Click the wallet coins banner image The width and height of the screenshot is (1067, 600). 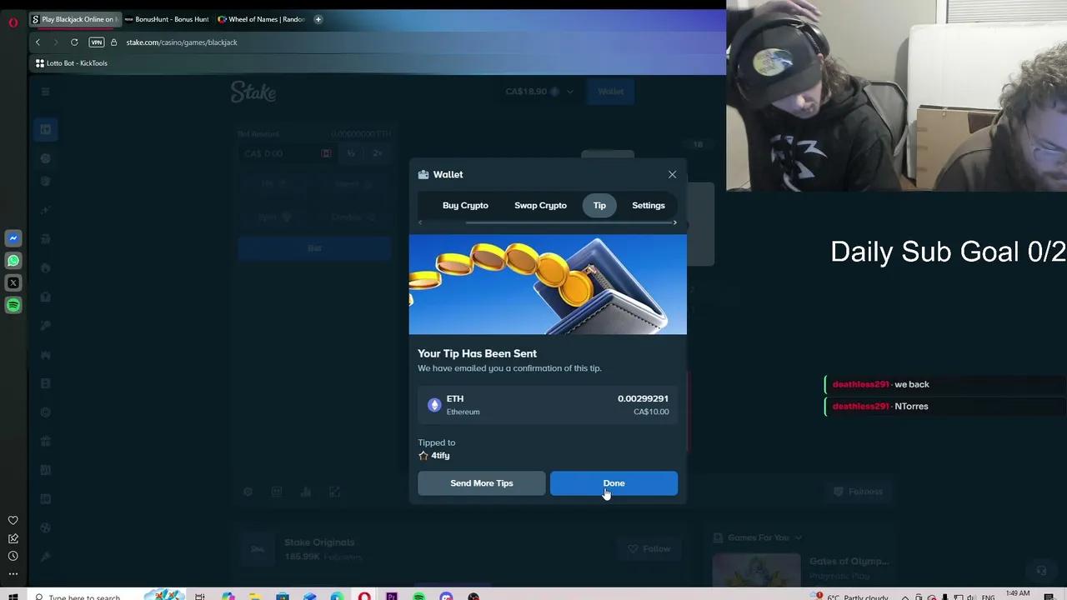click(548, 284)
